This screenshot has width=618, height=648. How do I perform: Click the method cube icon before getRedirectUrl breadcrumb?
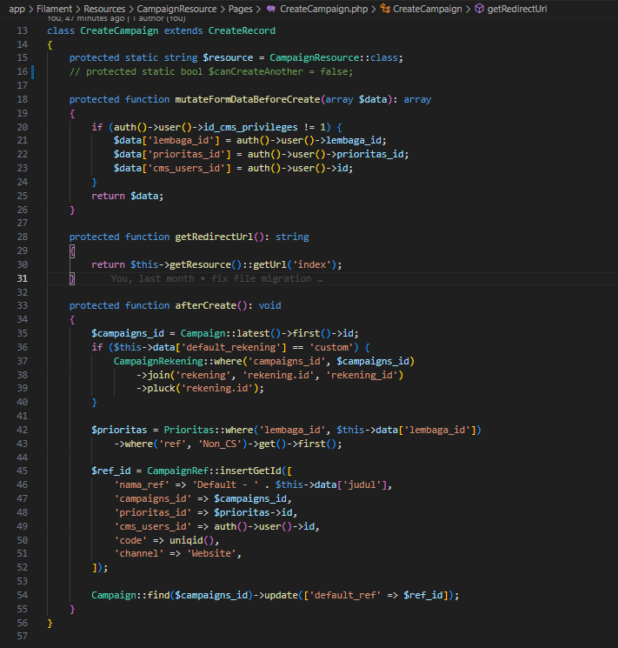pyautogui.click(x=479, y=9)
